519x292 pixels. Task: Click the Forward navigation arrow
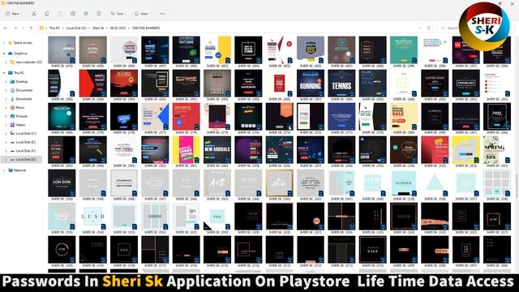click(15, 28)
